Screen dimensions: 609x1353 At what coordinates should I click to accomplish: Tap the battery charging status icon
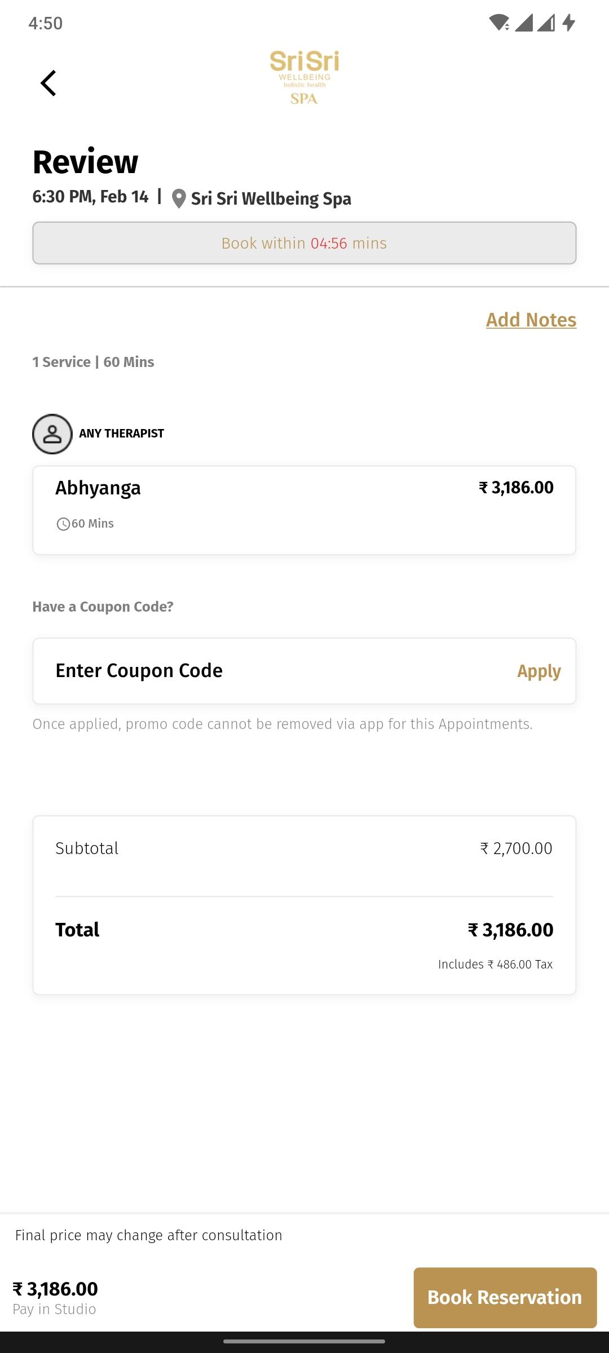click(569, 23)
